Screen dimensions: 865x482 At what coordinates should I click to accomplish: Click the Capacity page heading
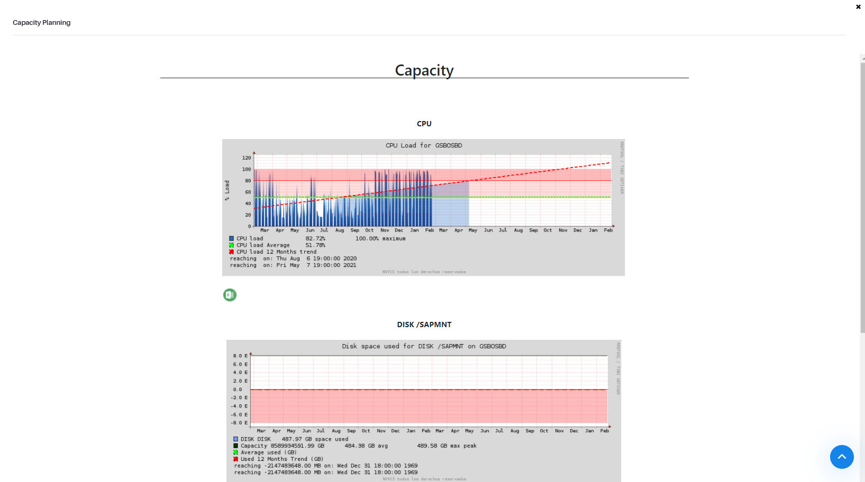click(x=424, y=70)
